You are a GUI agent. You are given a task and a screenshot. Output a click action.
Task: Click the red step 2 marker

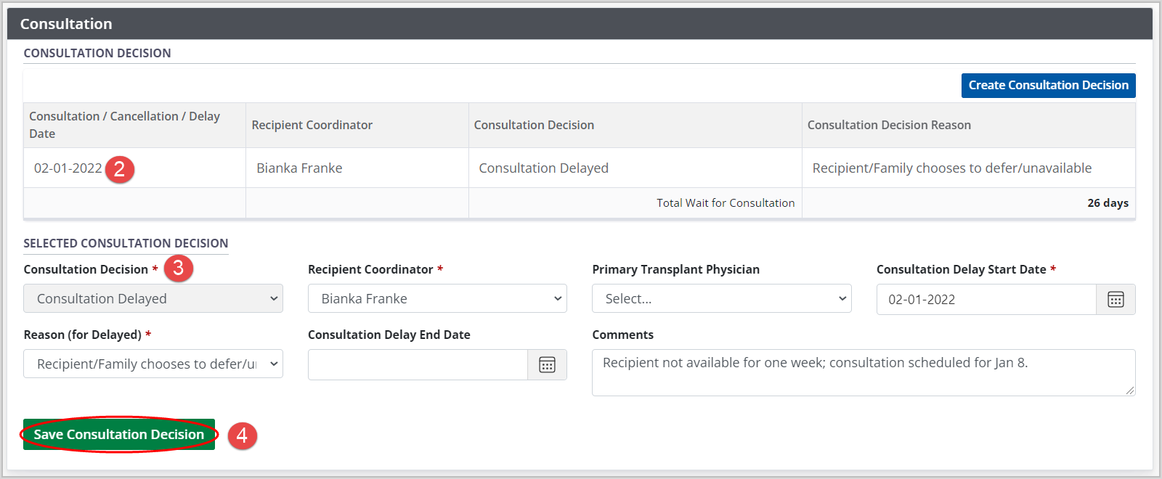pos(120,169)
